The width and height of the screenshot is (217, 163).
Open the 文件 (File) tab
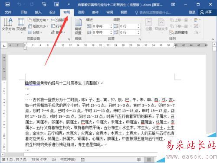point(8,12)
